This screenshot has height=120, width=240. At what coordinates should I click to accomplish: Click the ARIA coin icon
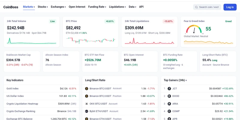[x=169, y=104]
